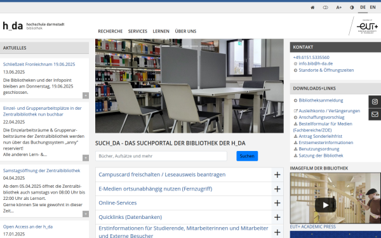Screen dimensions: 381x238
Task: Open the RECHERCHE menu
Action: pos(110,31)
